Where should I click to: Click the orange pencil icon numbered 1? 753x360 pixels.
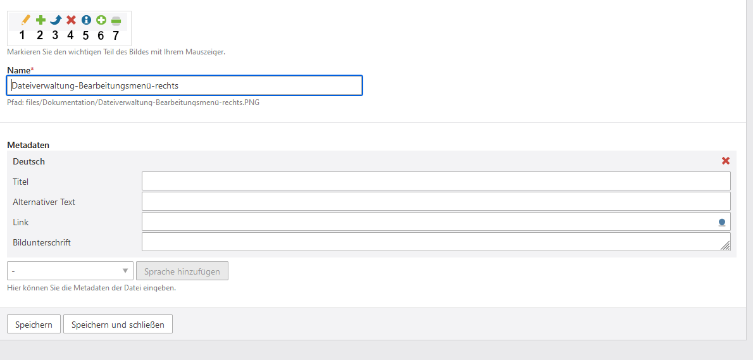pos(25,20)
